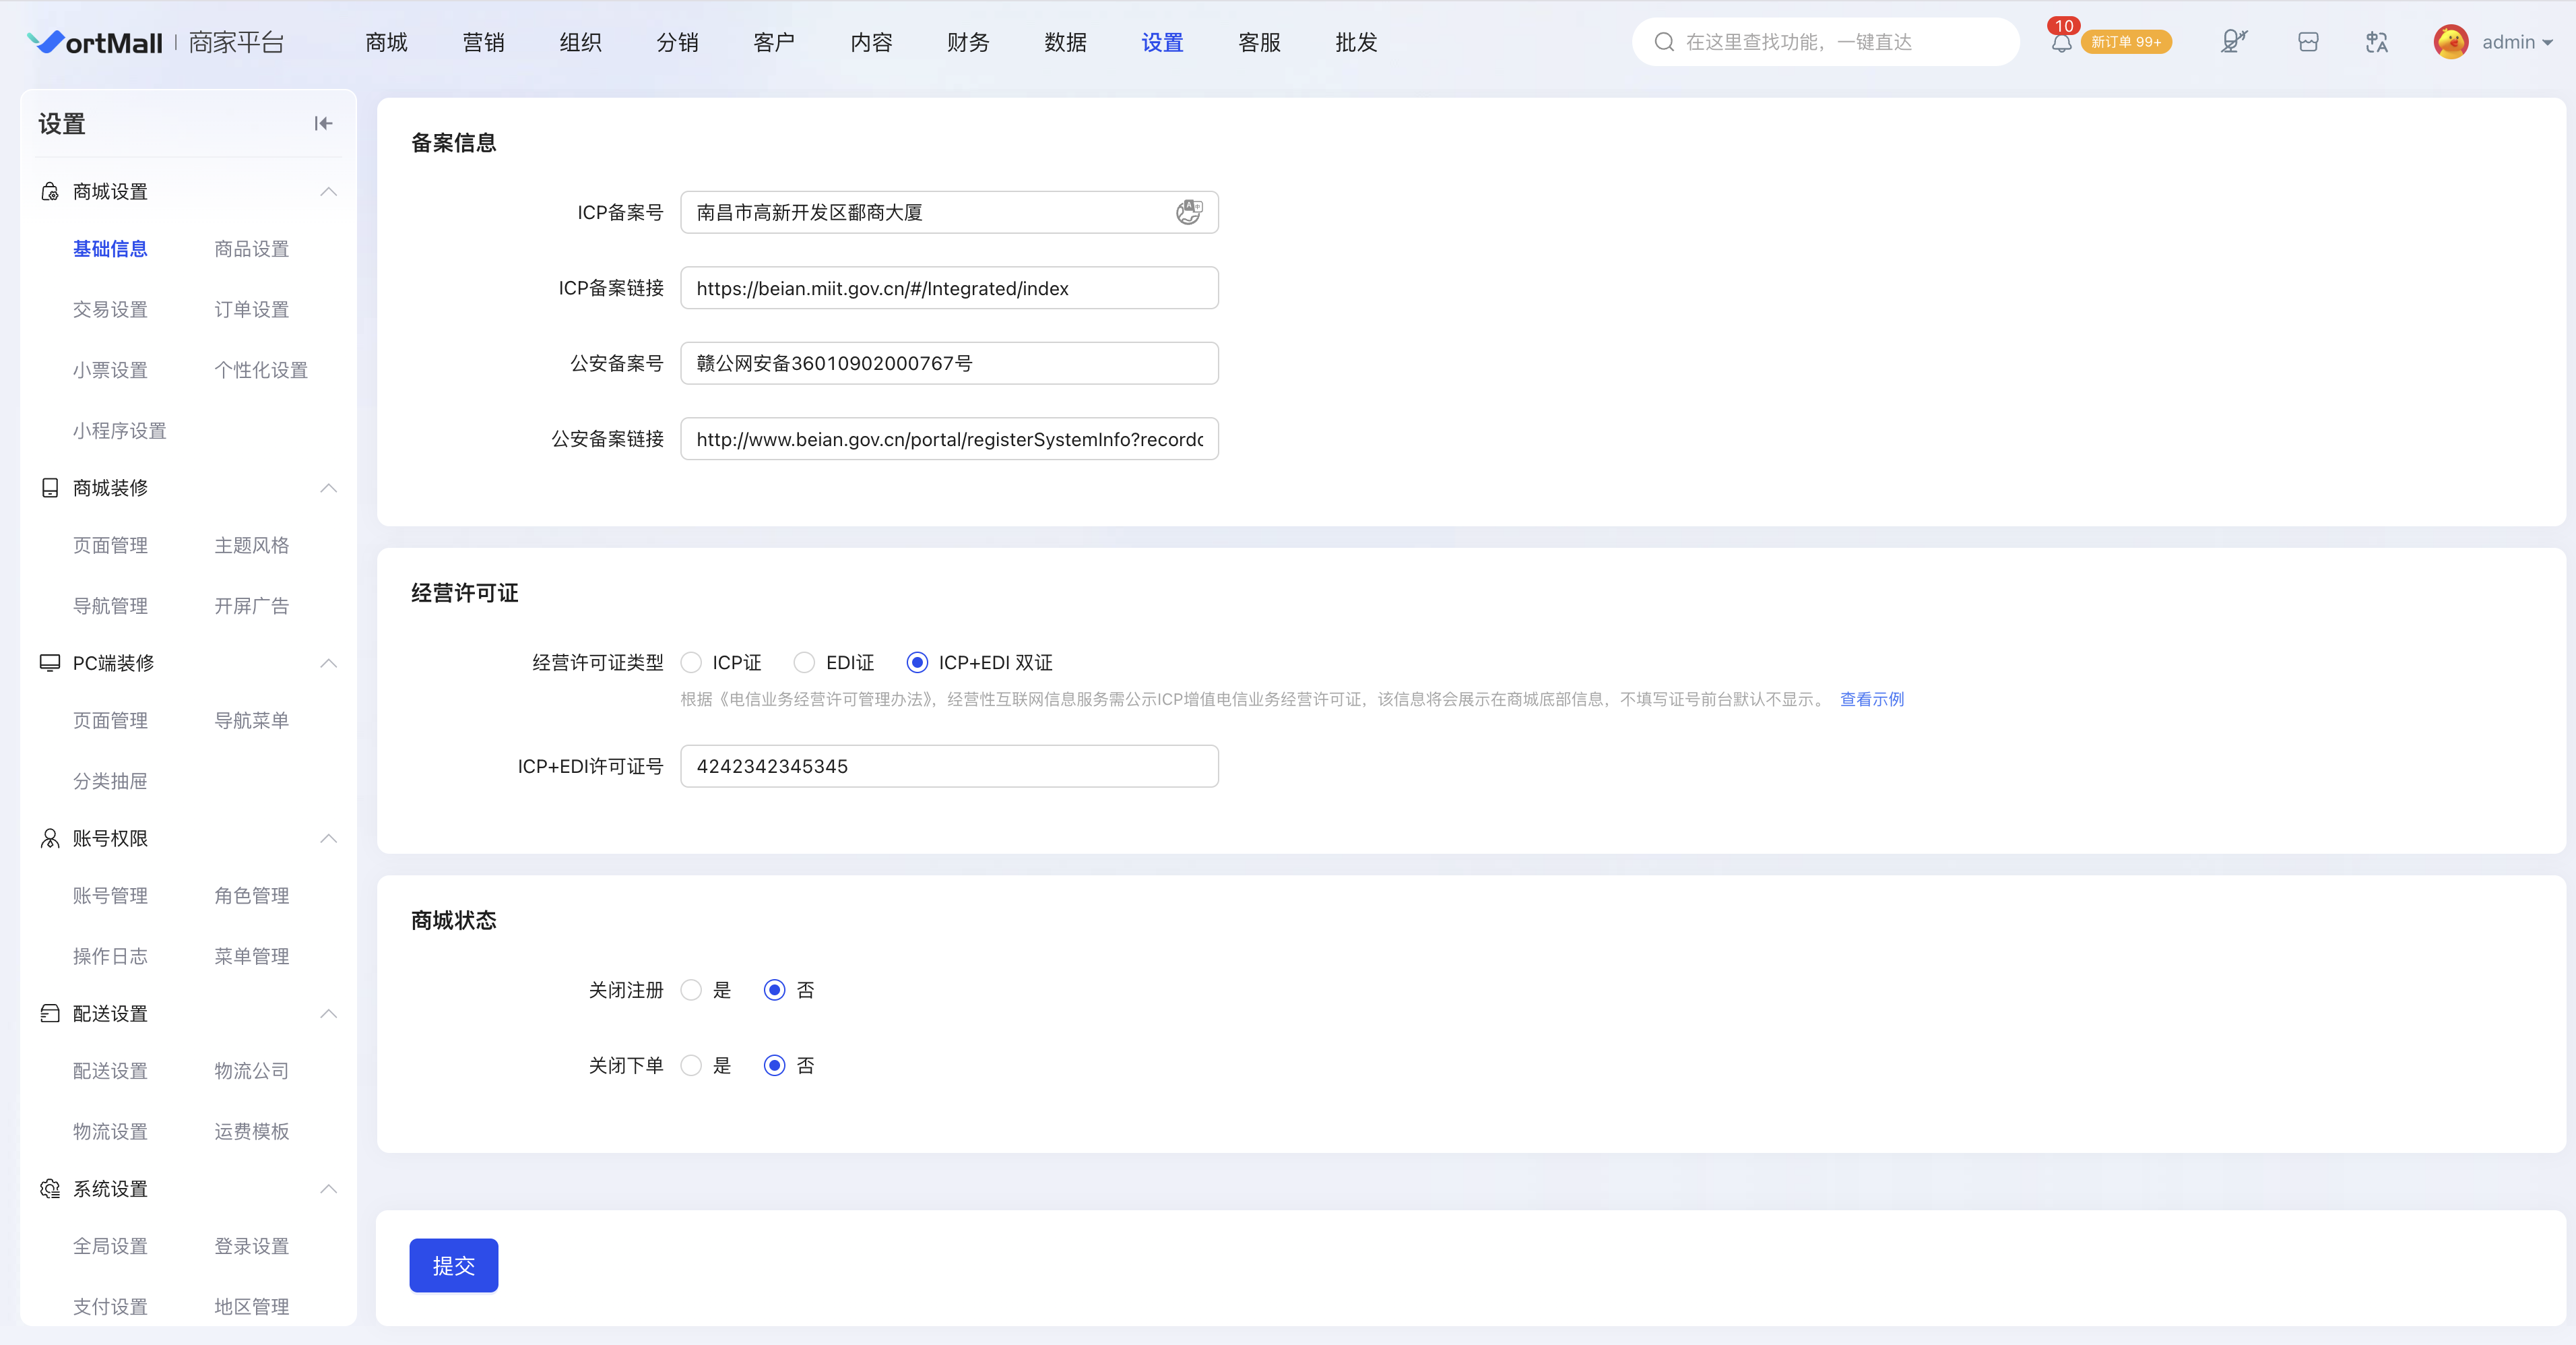The height and width of the screenshot is (1345, 2576).
Task: Collapse the 账号权限 section
Action: point(328,838)
